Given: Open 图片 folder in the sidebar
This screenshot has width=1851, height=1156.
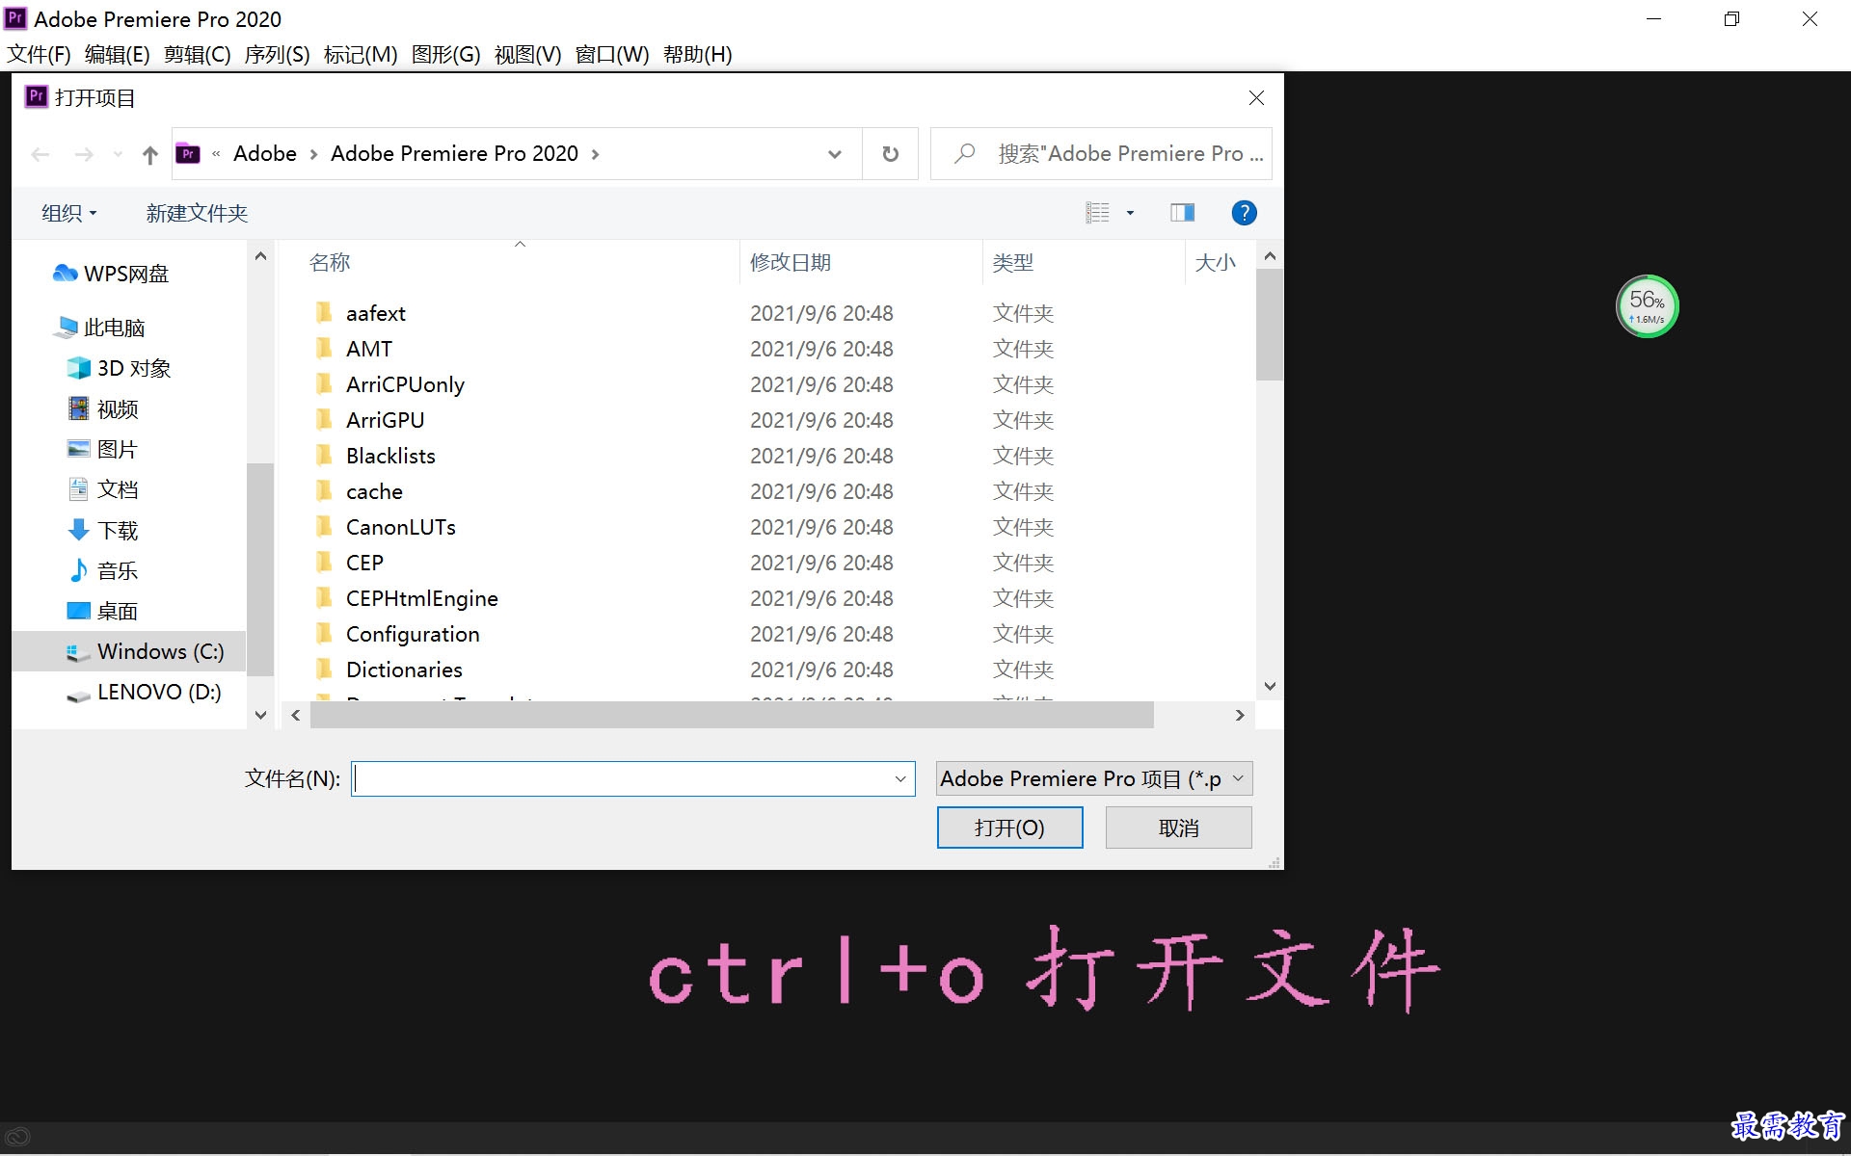Looking at the screenshot, I should coord(103,450).
